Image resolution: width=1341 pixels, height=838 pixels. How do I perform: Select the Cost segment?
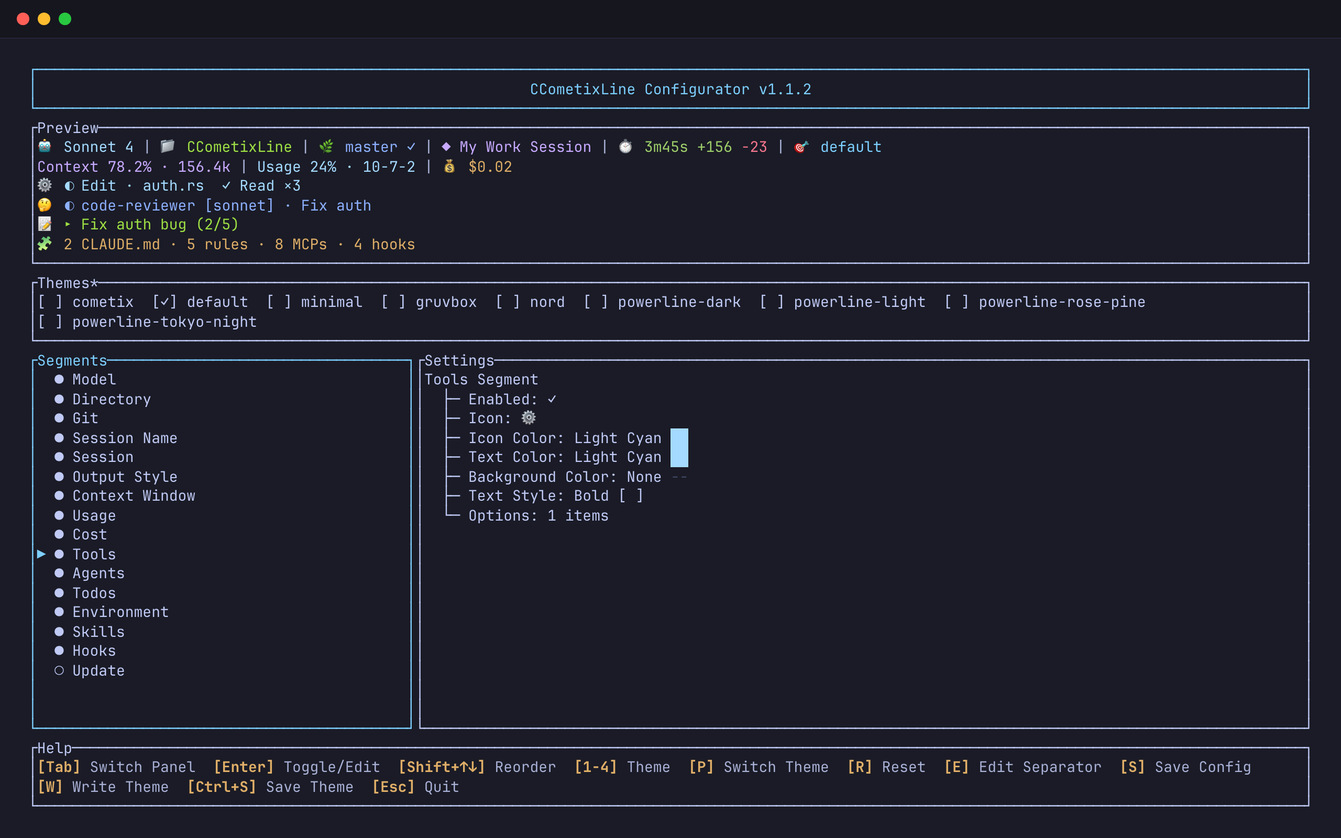(90, 535)
